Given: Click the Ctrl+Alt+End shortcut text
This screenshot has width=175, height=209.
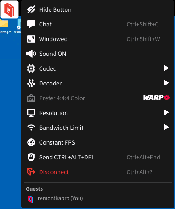Looking at the screenshot, I should (x=143, y=157).
